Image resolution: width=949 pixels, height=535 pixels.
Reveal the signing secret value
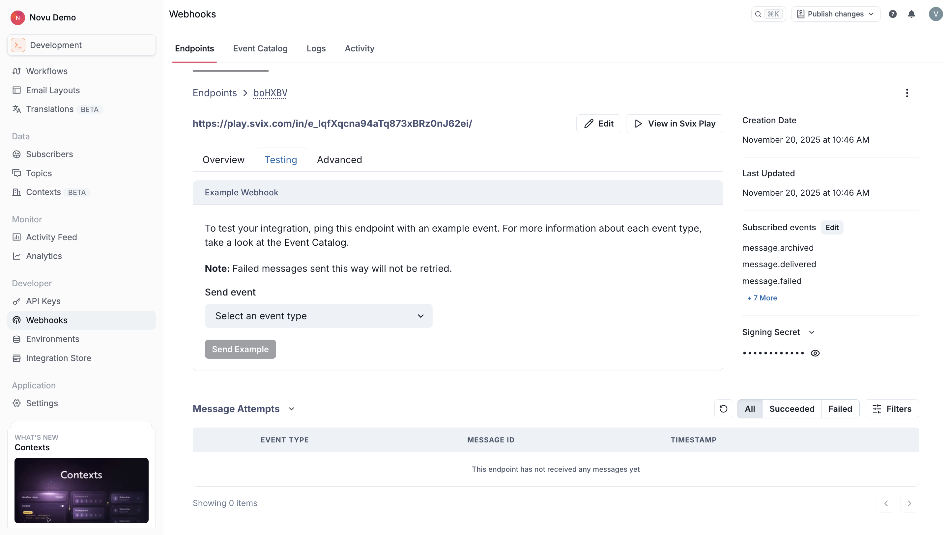[x=815, y=353]
